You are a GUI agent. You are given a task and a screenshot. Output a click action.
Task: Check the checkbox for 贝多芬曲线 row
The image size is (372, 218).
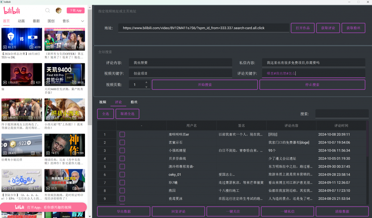tap(122, 159)
